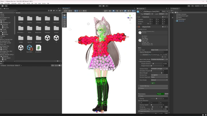Click the Save button in Parameters
The image size is (207, 116).
pos(166,94)
